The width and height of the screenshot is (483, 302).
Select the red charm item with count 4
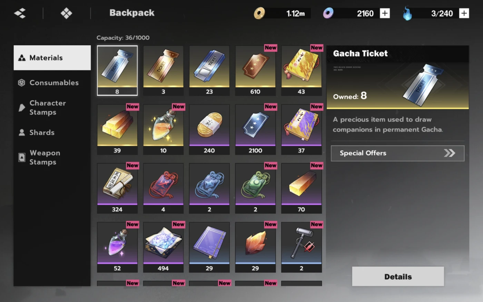pos(163,188)
